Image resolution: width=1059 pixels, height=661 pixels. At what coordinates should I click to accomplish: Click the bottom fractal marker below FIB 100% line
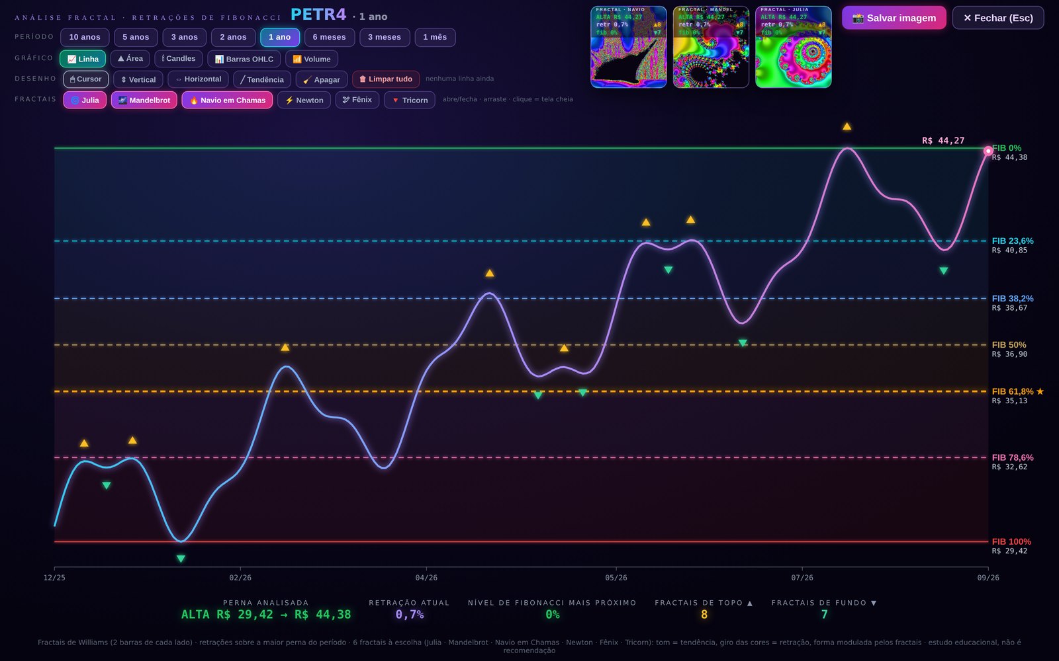[x=181, y=559]
